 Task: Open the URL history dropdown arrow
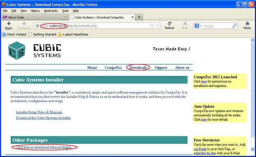coord(157,26)
